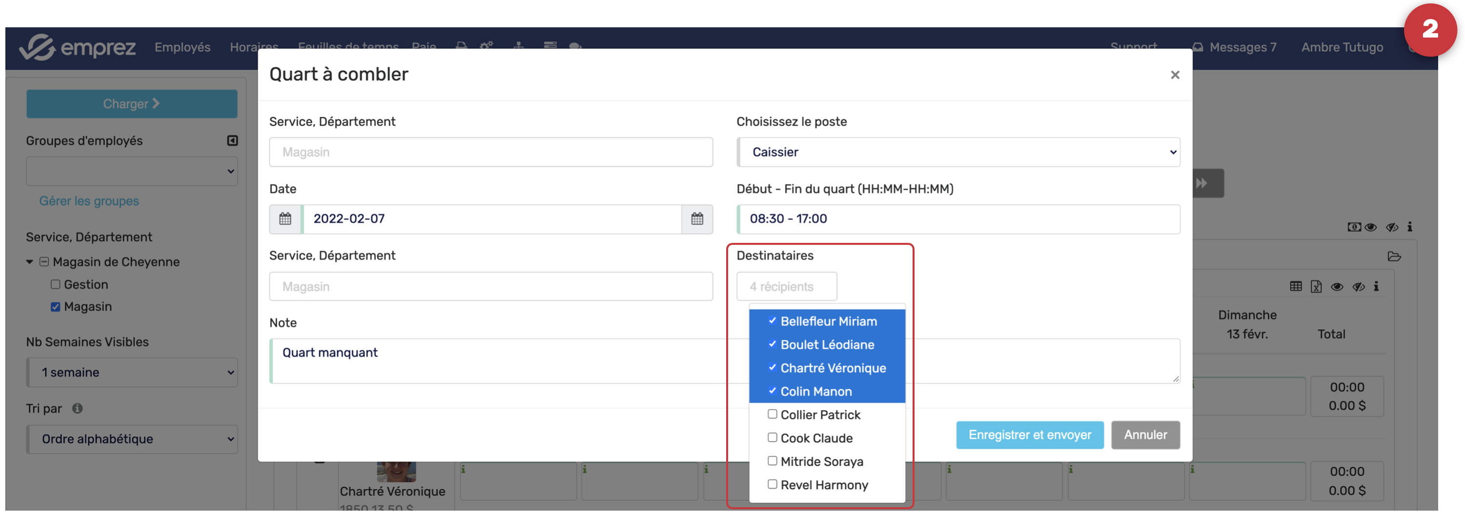
Task: Check Mitride Soraya as recipient
Action: click(x=773, y=461)
